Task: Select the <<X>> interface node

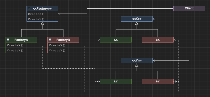Action: (137, 19)
